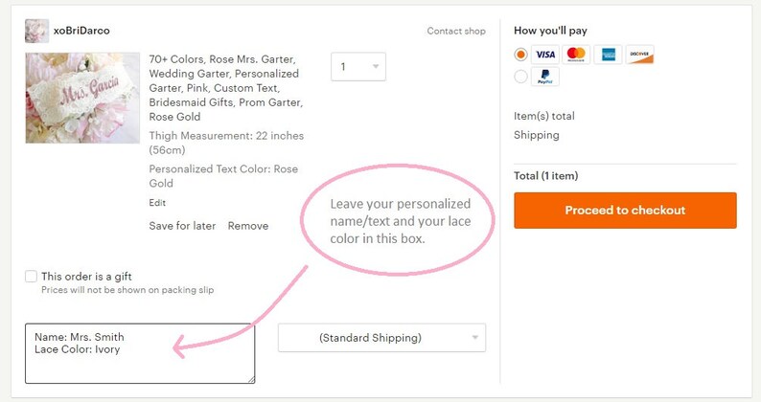Select the credit card payment radio button
Viewport: 761px width, 402px height.
click(x=520, y=55)
